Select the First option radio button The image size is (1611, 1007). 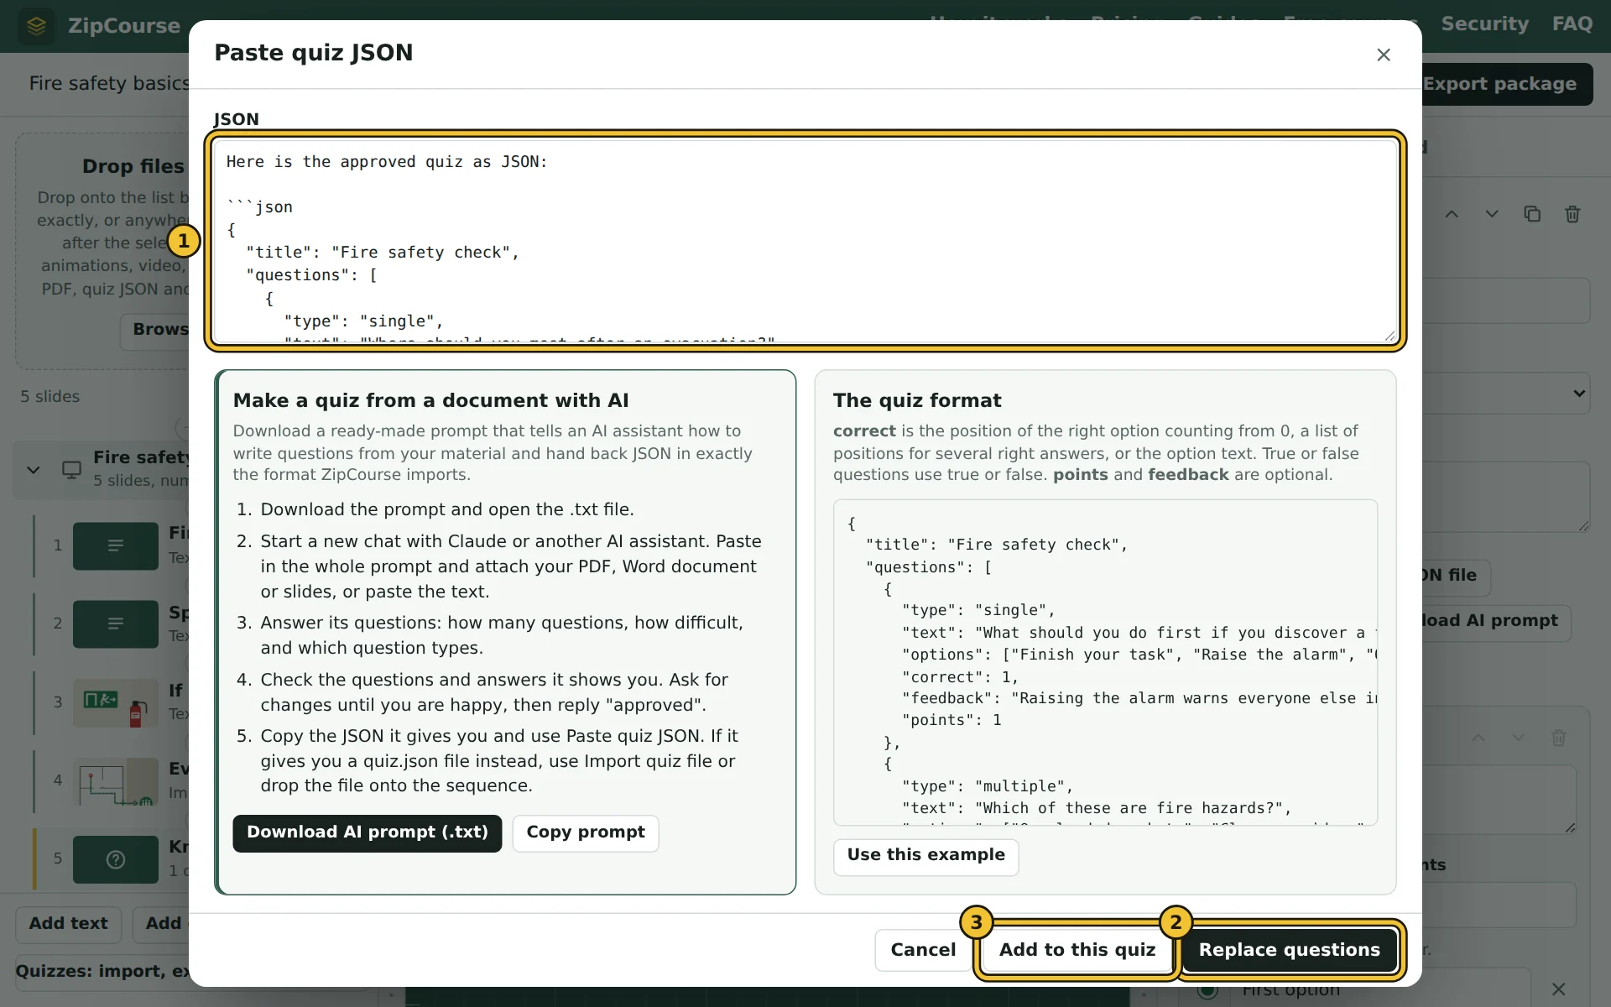click(1207, 990)
